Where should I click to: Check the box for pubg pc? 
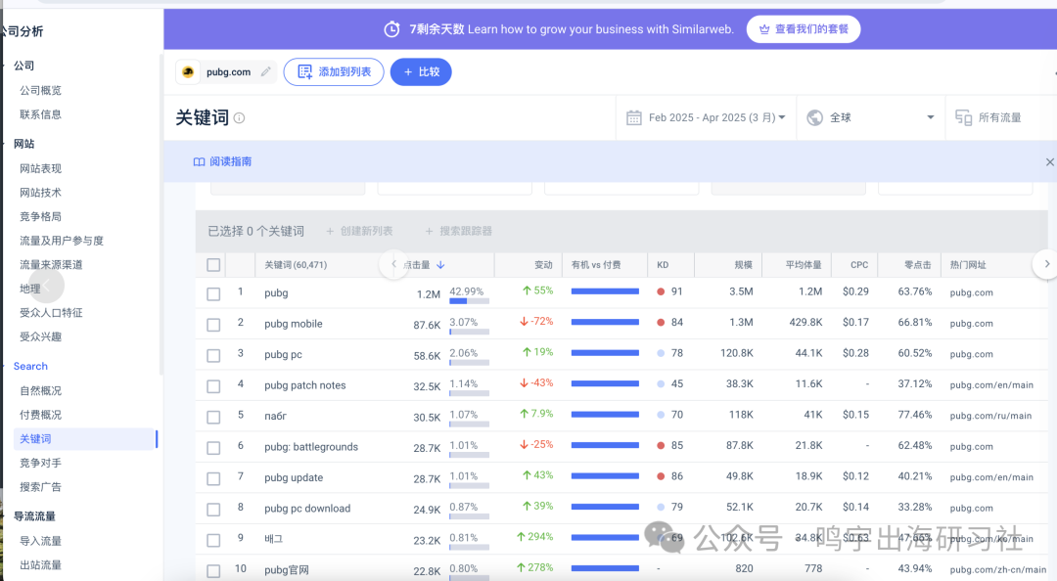pos(213,355)
